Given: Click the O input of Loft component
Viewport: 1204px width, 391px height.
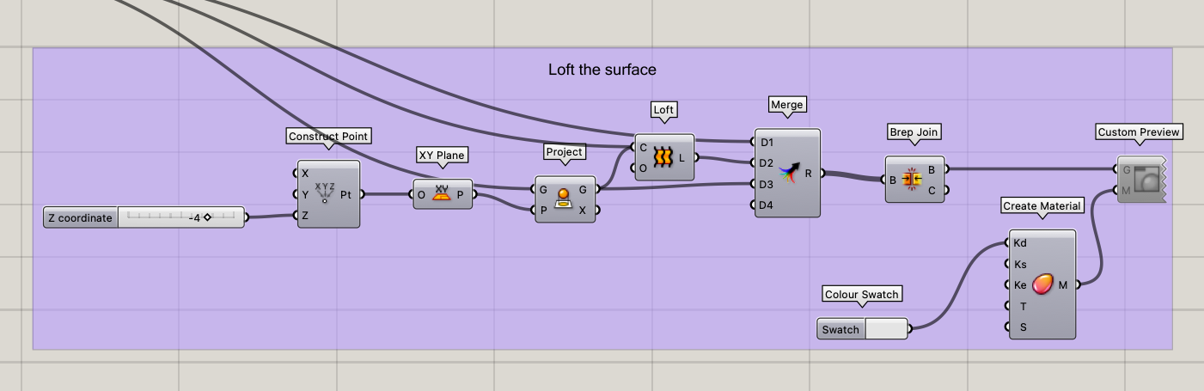Looking at the screenshot, I should coord(644,168).
